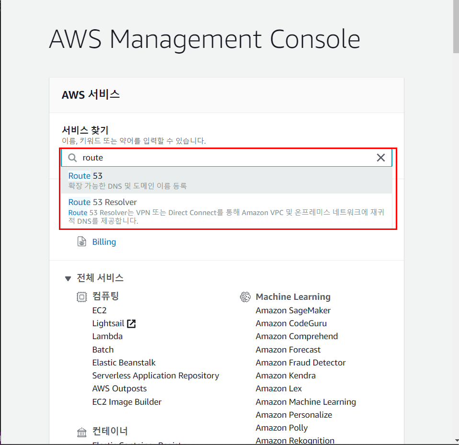The height and width of the screenshot is (445, 459).
Task: Open Amazon CodeGuru
Action: [291, 324]
